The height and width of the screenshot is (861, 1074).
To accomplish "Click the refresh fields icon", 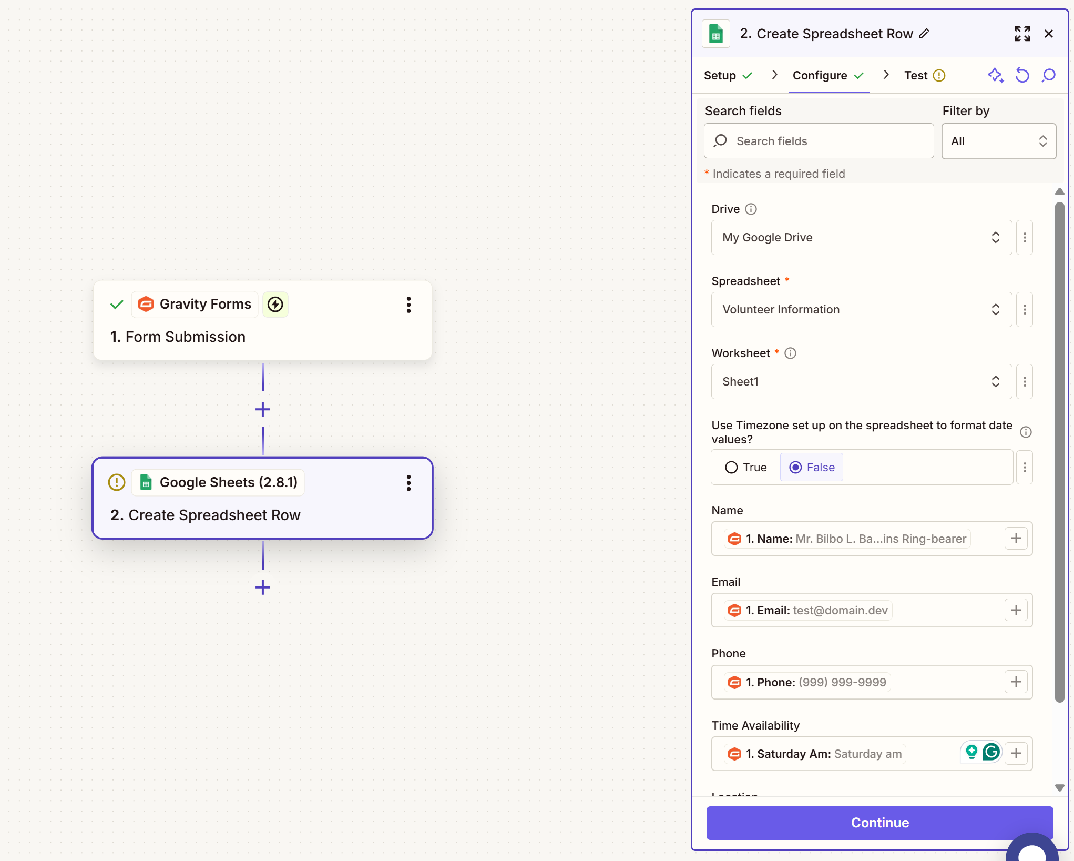I will pyautogui.click(x=1022, y=75).
